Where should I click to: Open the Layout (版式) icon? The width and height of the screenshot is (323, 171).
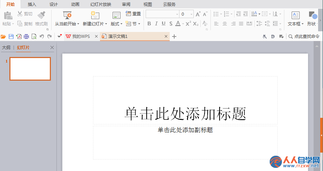tap(116, 15)
